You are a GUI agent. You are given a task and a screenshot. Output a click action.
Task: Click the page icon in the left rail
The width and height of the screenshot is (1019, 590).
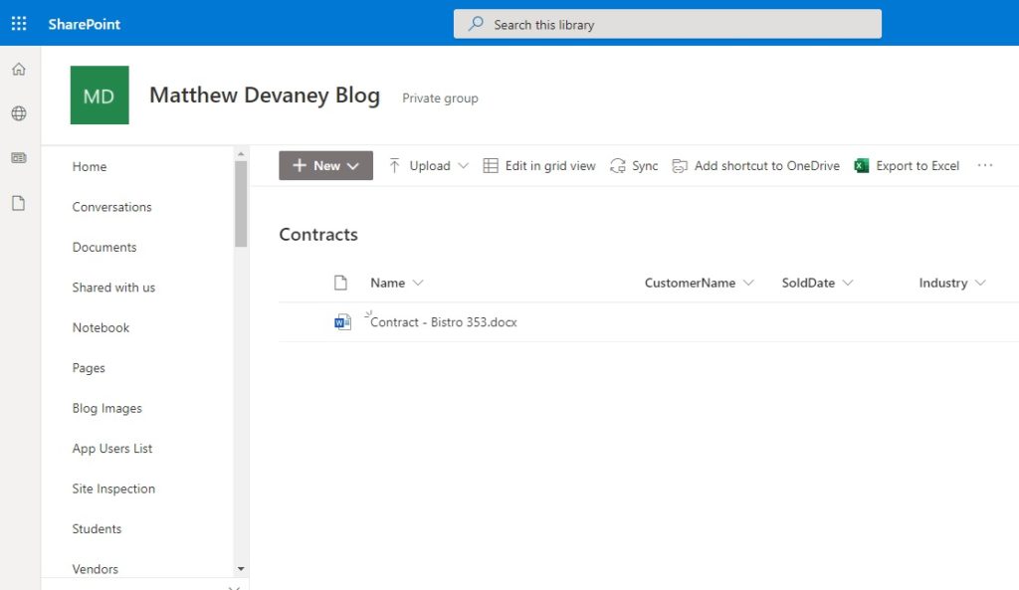coord(18,200)
